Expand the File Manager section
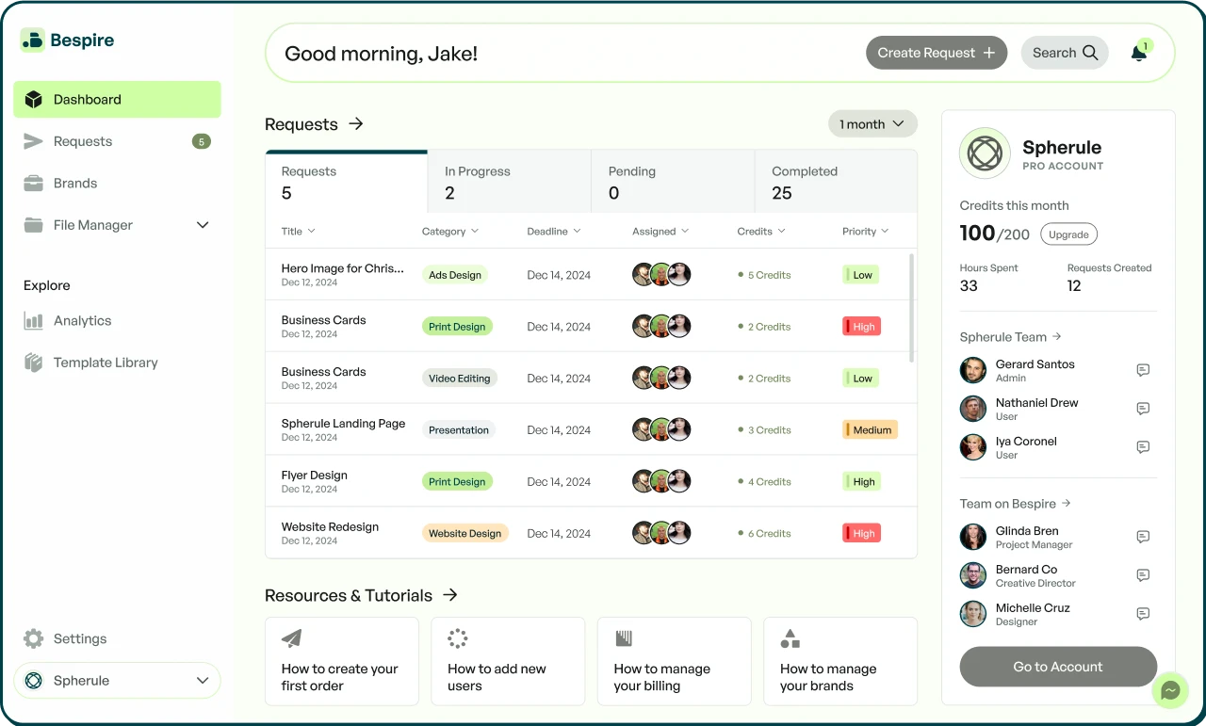 click(x=202, y=225)
